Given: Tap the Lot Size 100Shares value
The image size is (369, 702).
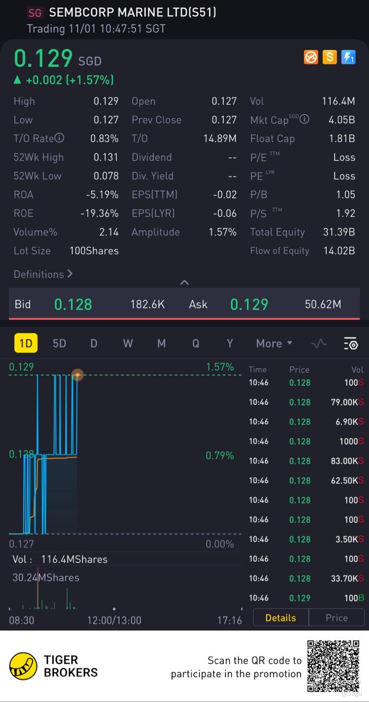Looking at the screenshot, I should tap(94, 251).
